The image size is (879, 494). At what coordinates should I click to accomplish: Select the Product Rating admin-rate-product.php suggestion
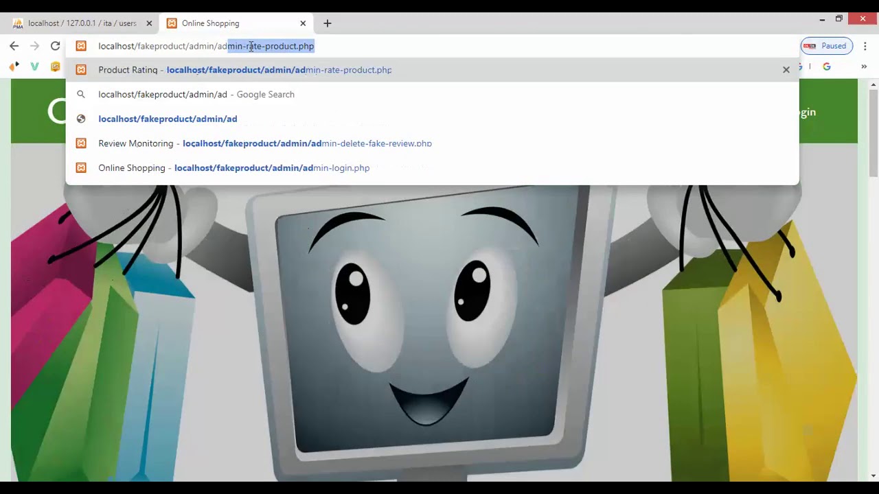(433, 70)
